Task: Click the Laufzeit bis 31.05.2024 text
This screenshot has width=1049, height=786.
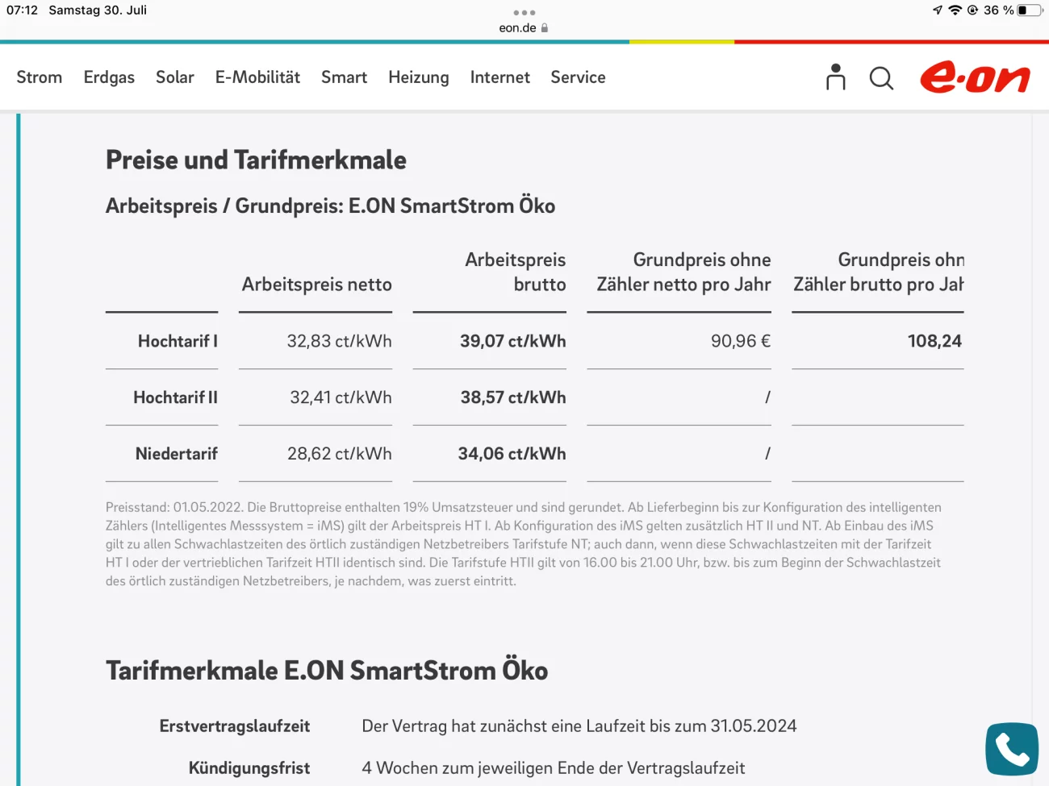Action: (579, 726)
